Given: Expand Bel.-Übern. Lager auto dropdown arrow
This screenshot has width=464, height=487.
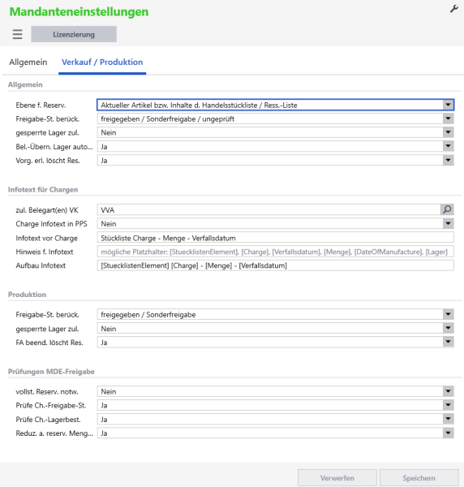Looking at the screenshot, I should click(448, 146).
